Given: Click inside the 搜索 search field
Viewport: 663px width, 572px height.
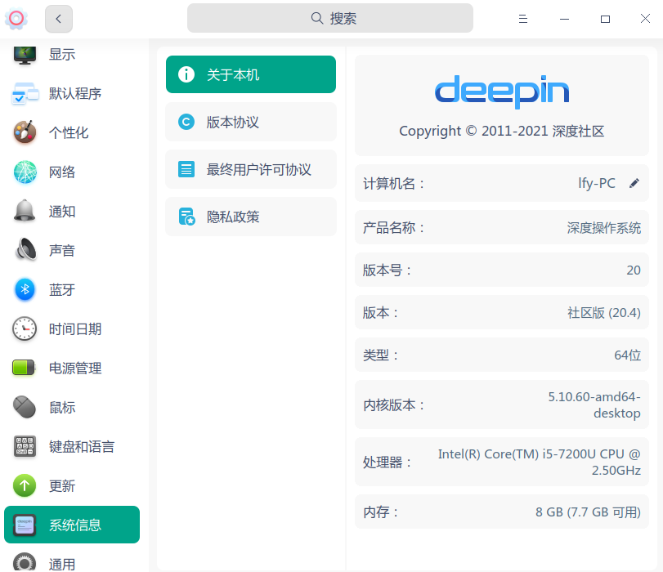Looking at the screenshot, I should (x=330, y=17).
